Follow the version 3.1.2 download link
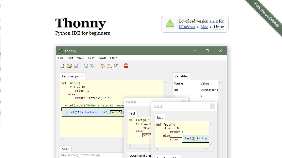 point(213,21)
